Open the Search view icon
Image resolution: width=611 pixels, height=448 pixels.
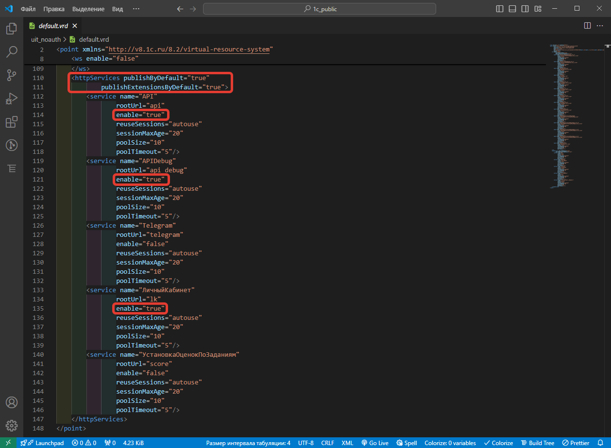tap(12, 51)
